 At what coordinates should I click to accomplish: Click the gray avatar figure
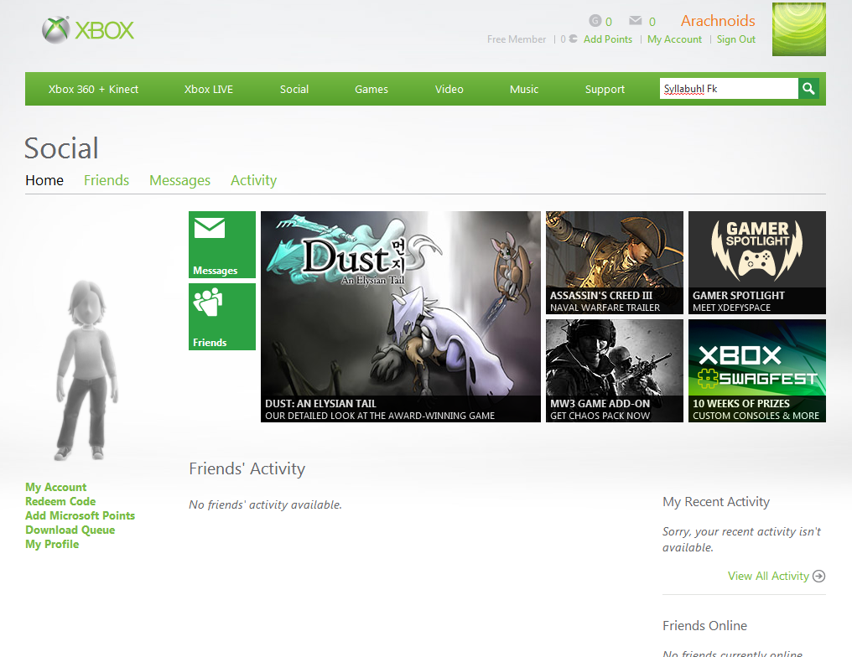(x=87, y=370)
